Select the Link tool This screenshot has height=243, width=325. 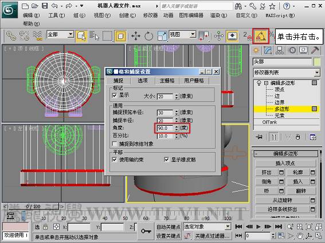pyautogui.click(x=11, y=36)
